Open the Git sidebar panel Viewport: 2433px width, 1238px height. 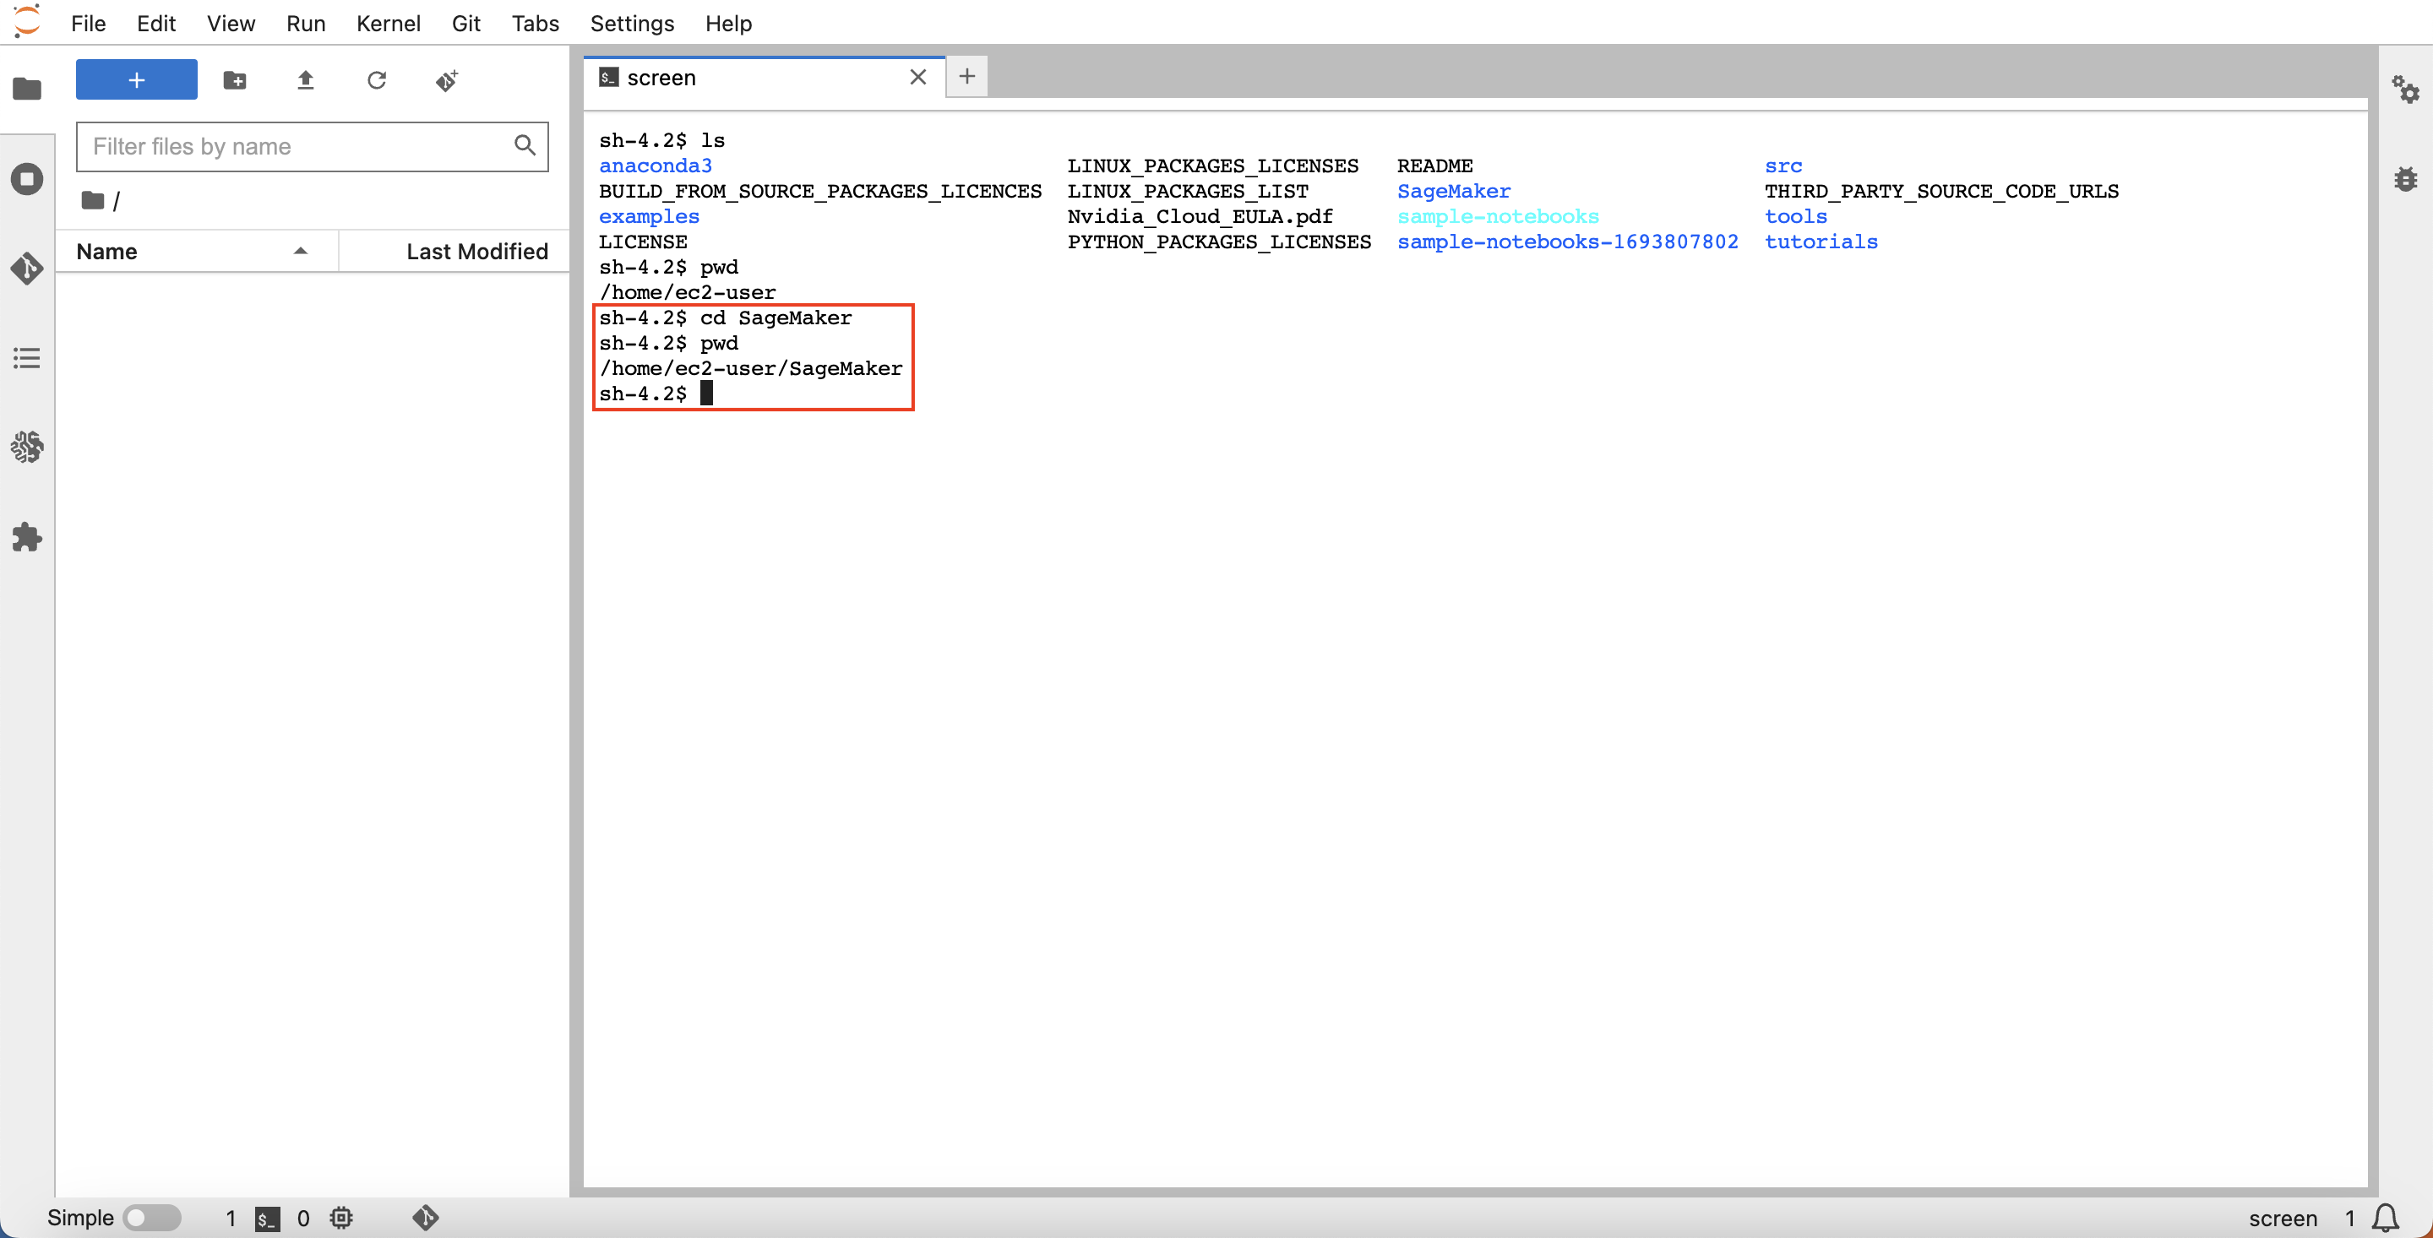[x=26, y=269]
